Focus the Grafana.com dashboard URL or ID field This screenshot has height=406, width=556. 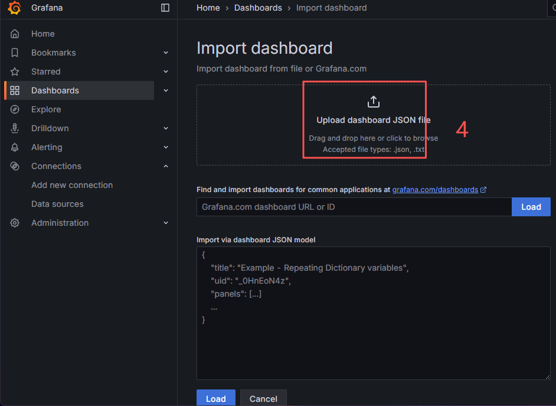click(354, 207)
